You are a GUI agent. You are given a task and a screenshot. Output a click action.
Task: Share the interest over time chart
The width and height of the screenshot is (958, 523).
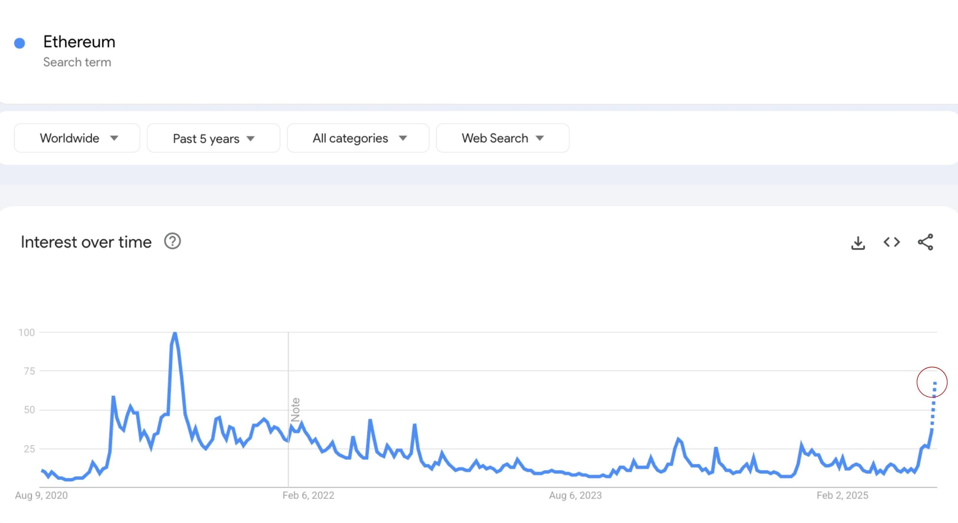(x=925, y=242)
